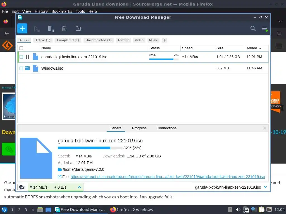Viewport: 286px width, 214px height.
Task: Open the speed limit dropdown for garuda row
Action: [x=183, y=57]
